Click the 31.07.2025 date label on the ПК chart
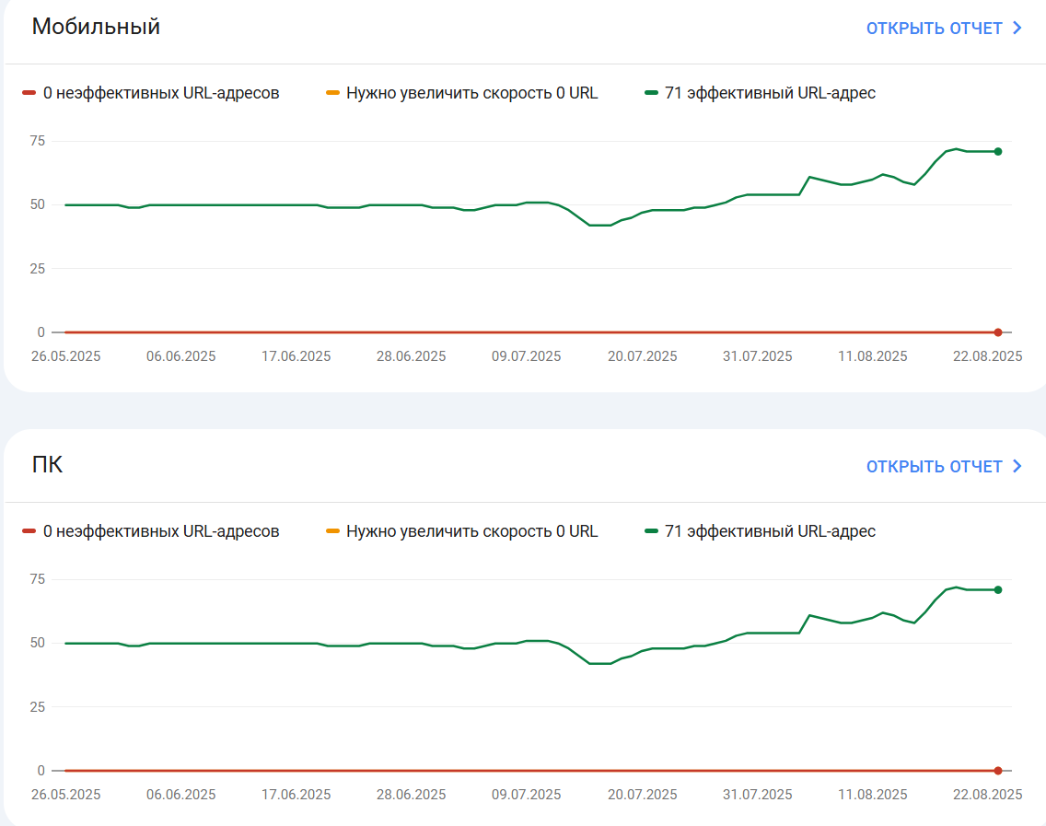The width and height of the screenshot is (1046, 826). tap(758, 795)
